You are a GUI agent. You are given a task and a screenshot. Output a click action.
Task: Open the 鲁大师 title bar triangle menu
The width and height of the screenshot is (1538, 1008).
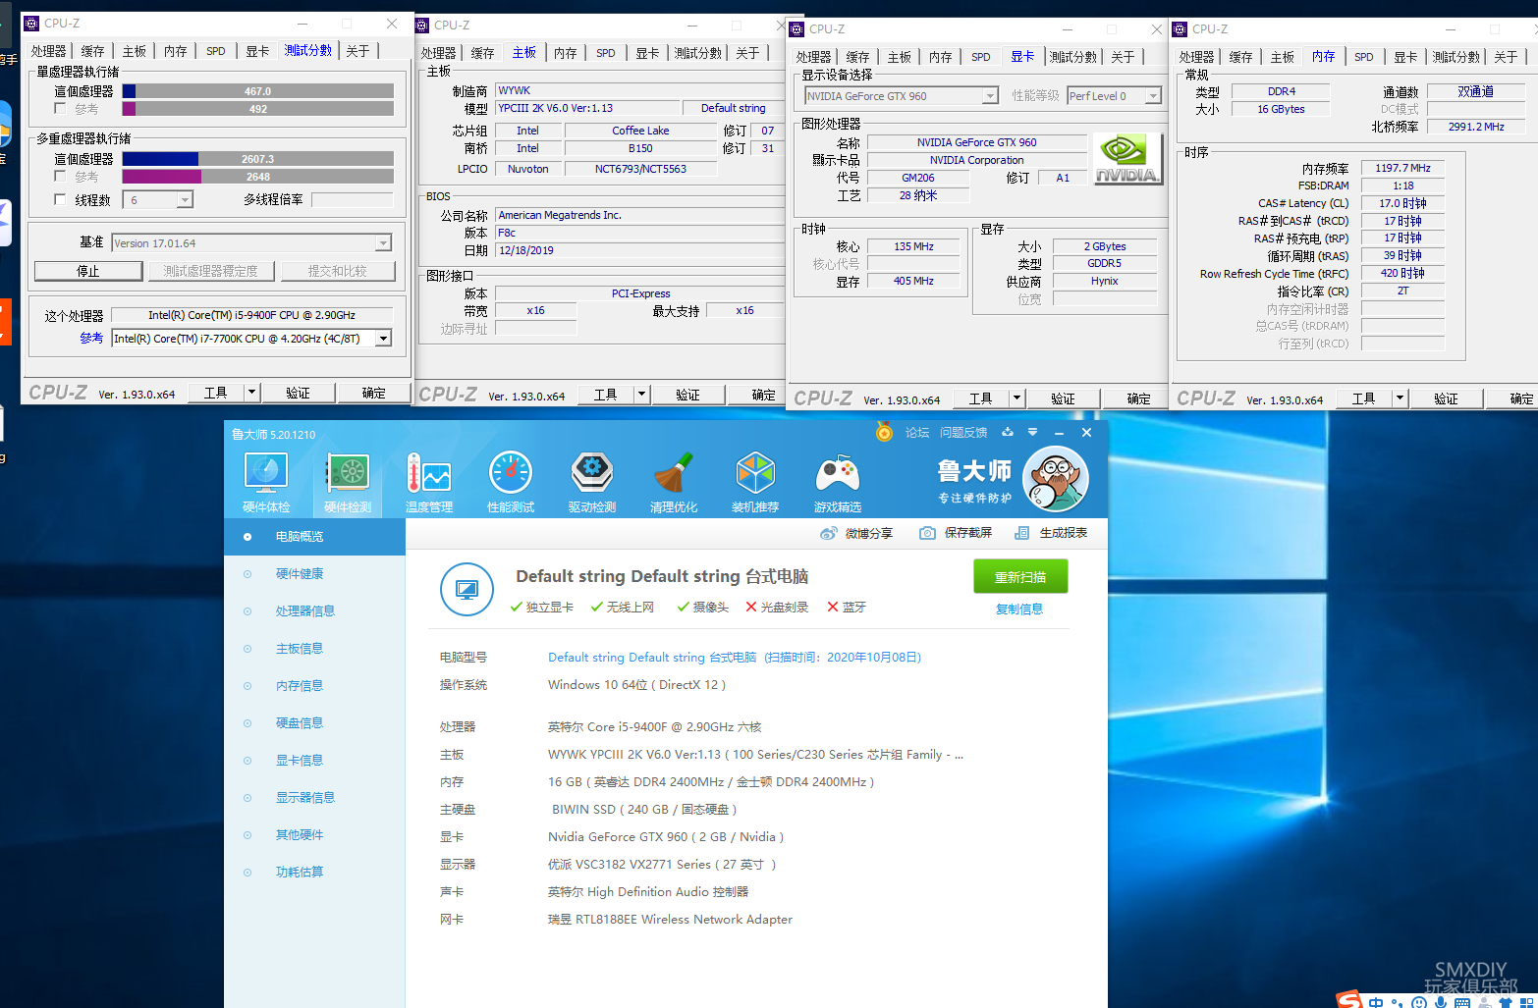[1032, 432]
